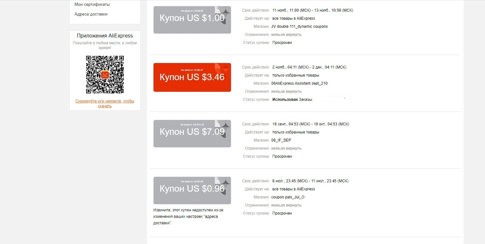This screenshot has height=244, width=485.
Task: Click store name JV double 111_dynamic coupons
Action: pyautogui.click(x=300, y=27)
